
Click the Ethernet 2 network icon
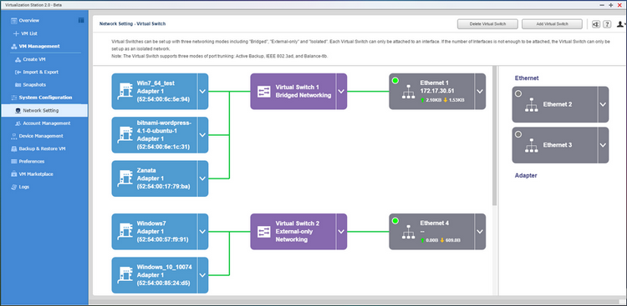coord(532,105)
